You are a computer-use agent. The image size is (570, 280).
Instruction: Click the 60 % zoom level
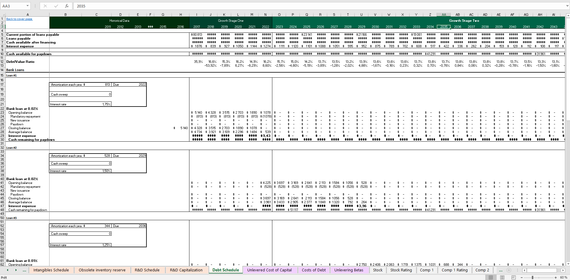[x=563, y=277]
